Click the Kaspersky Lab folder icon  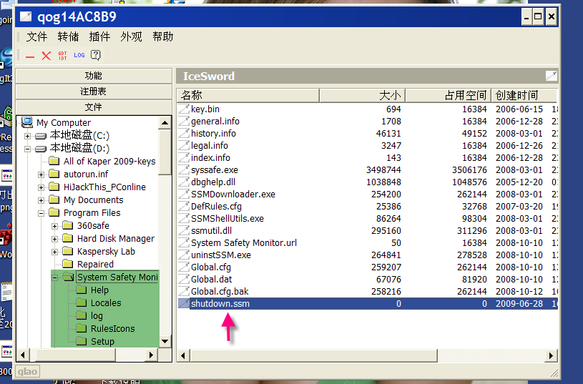[x=68, y=251]
